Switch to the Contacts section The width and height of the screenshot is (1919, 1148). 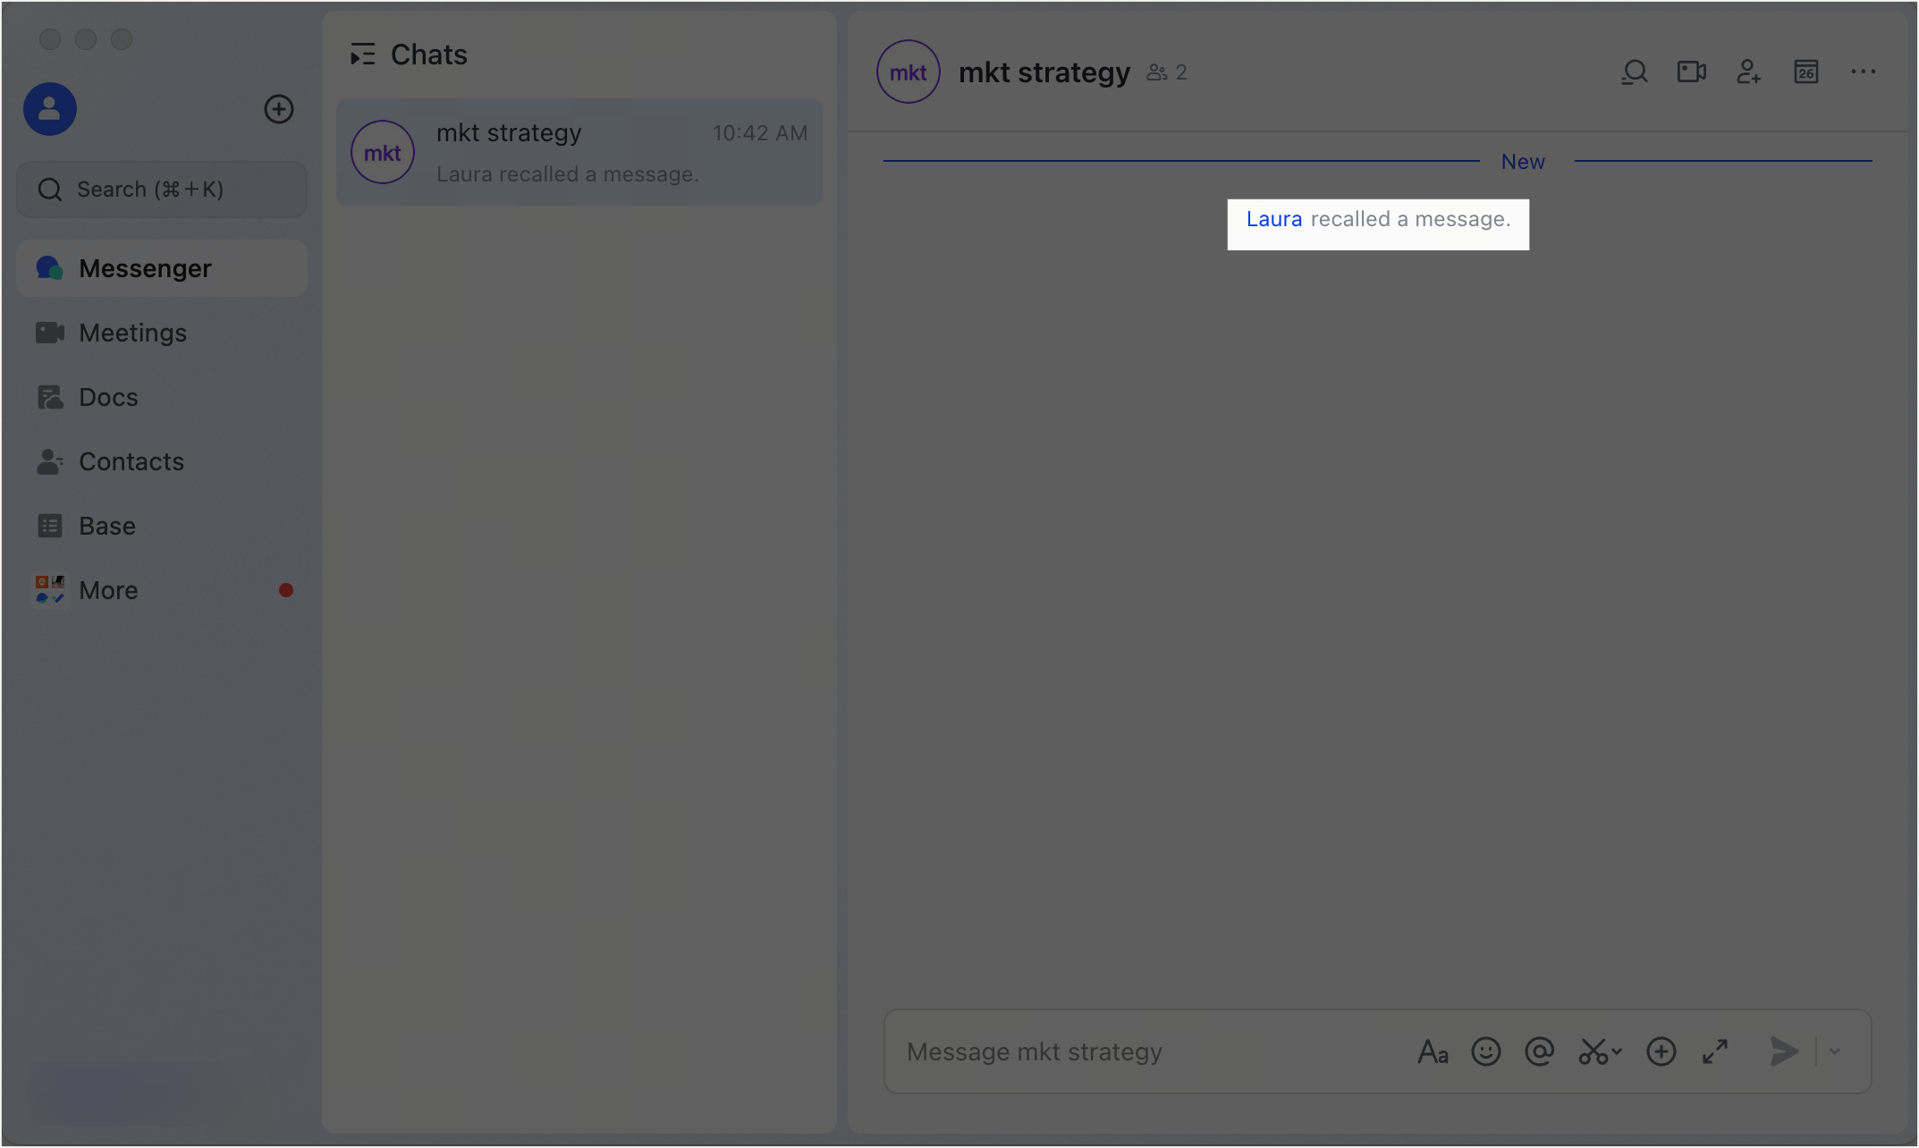131,461
